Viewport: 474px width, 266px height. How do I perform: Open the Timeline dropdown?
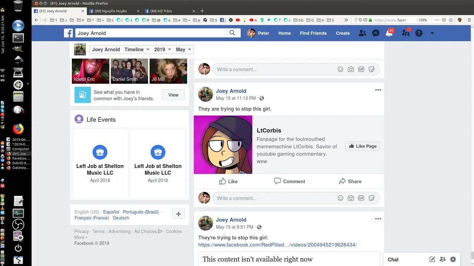(x=137, y=50)
